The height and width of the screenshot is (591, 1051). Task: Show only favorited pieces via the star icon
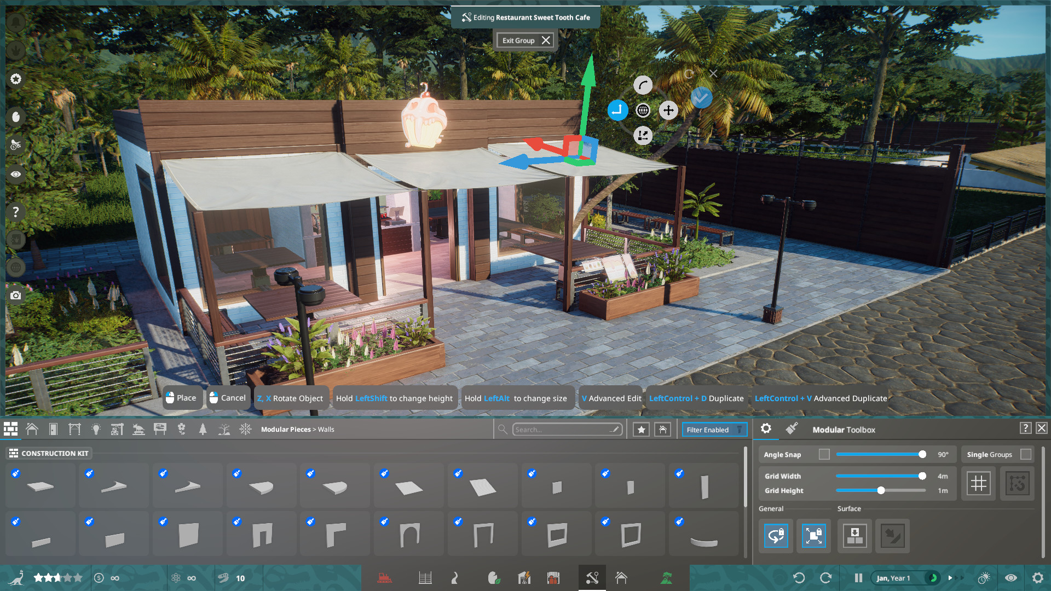640,430
